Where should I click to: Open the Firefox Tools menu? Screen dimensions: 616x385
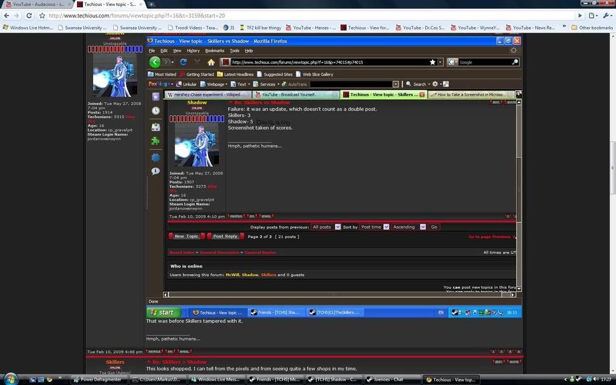pyautogui.click(x=235, y=51)
